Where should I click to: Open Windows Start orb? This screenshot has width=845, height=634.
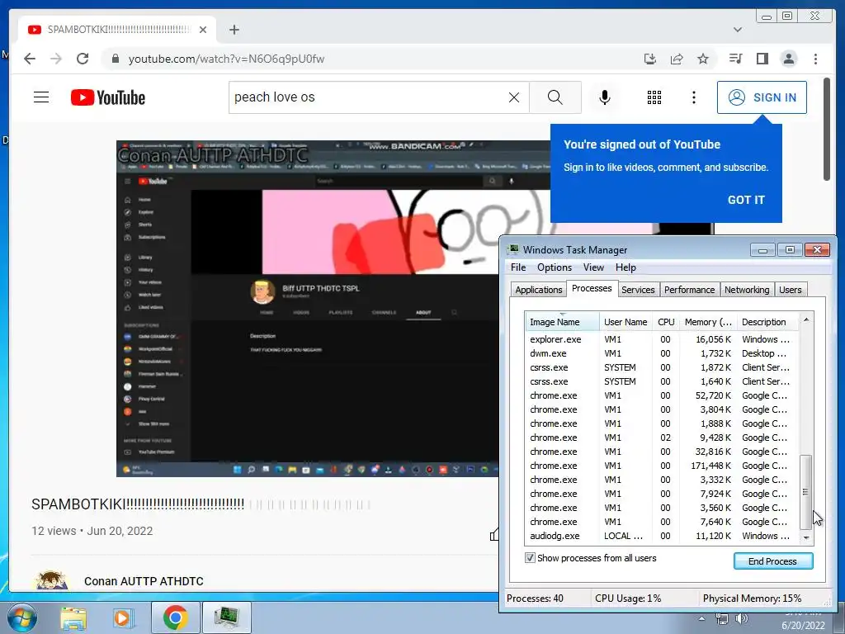(x=22, y=617)
